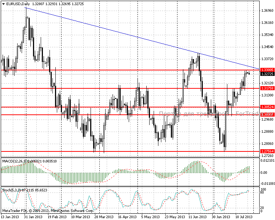
Task: Click 1.34540 on the price axis
Action: coord(267,47)
